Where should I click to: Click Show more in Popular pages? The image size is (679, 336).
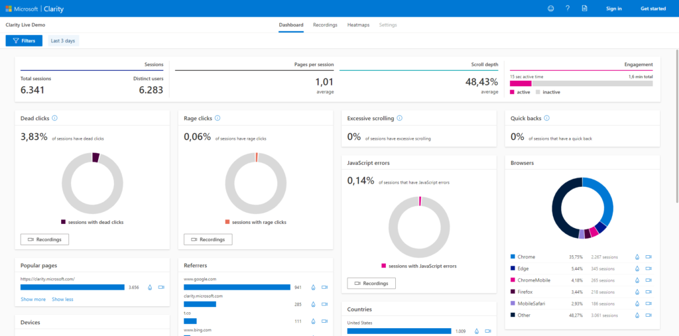33,299
